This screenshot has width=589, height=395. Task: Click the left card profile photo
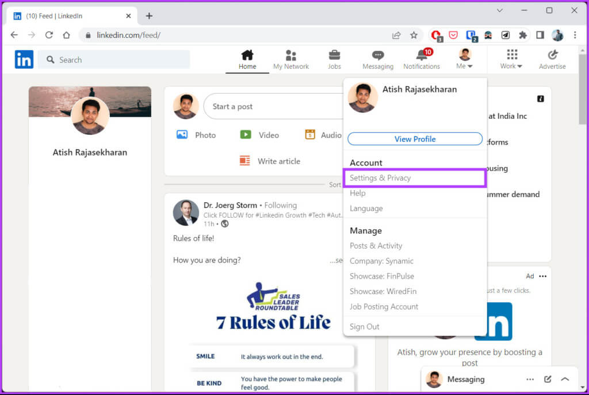(x=90, y=116)
